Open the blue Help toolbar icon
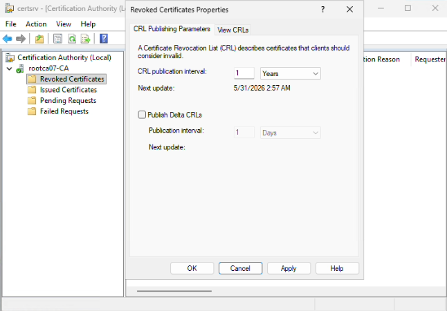The image size is (447, 311). [104, 39]
